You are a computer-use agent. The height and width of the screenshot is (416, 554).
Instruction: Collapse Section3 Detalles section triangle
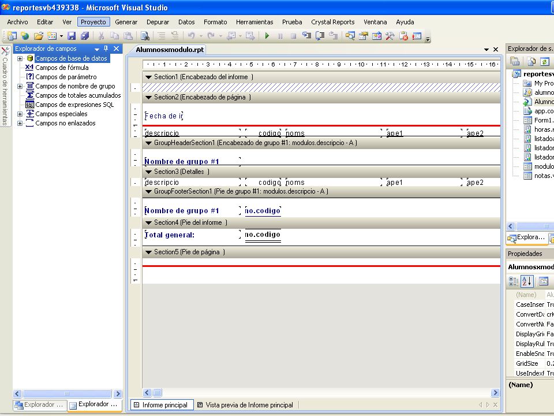click(x=148, y=172)
